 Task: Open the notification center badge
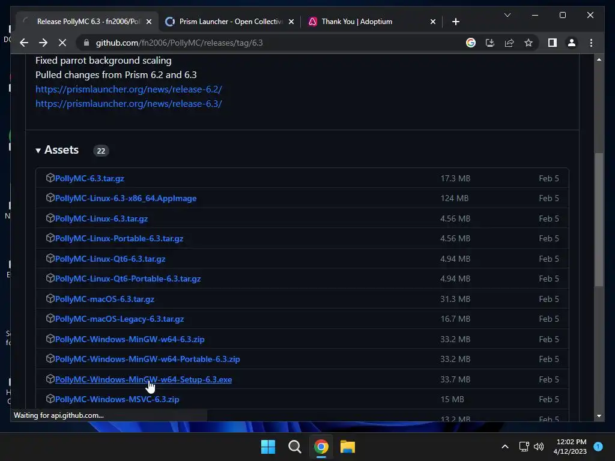[x=598, y=447]
